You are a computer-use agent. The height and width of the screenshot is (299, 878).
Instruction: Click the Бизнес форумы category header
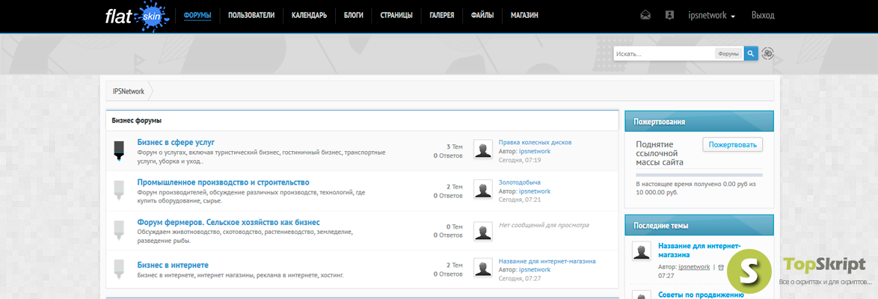362,120
